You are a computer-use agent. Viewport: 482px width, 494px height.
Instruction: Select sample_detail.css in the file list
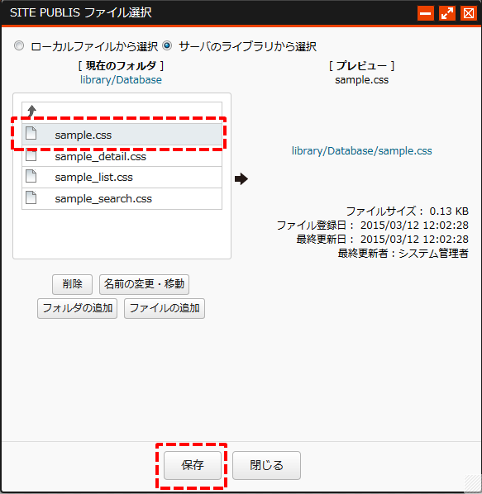pyautogui.click(x=122, y=156)
